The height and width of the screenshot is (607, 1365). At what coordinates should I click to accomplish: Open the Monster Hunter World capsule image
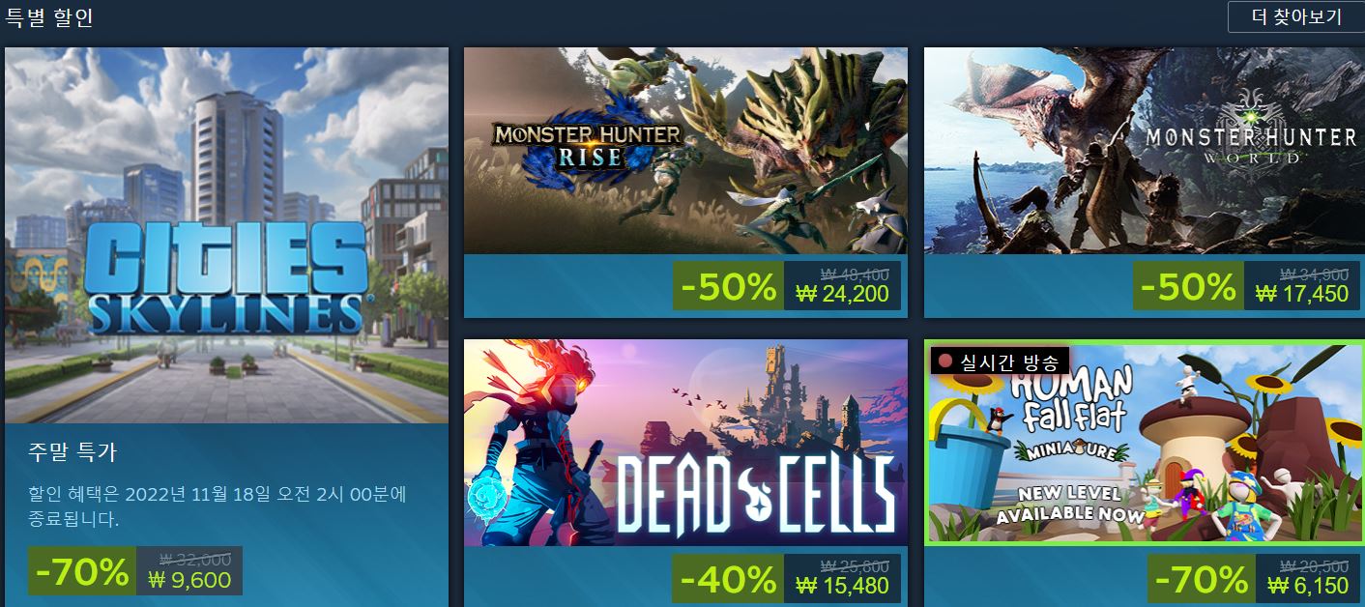pos(1145,151)
